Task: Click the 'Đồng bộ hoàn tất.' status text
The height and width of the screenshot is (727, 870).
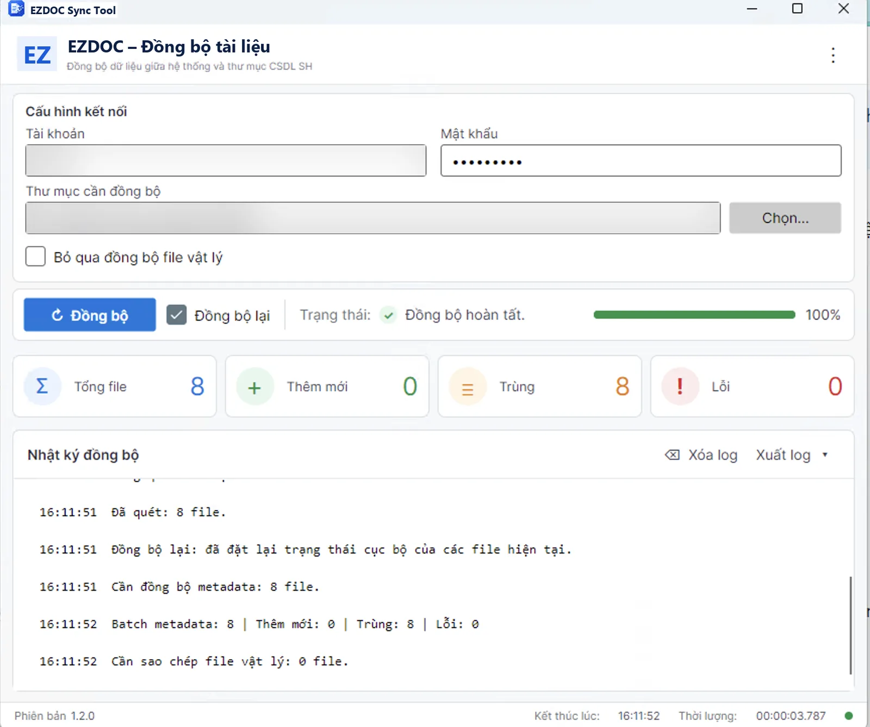Action: click(x=465, y=315)
